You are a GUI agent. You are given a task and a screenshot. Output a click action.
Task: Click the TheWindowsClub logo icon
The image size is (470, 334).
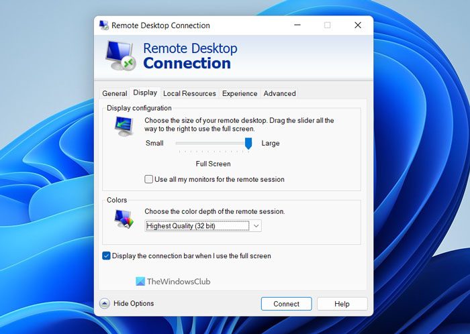(x=140, y=281)
